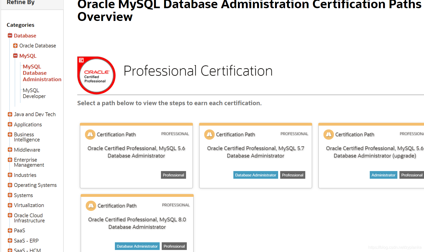Click the MySQL 5.6 upgrade path icon
The width and height of the screenshot is (424, 252).
tap(329, 134)
